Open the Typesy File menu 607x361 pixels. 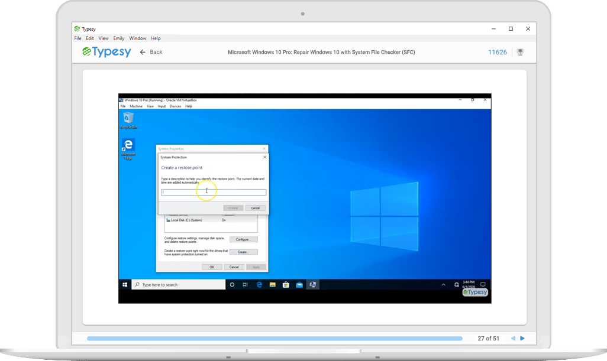point(78,38)
